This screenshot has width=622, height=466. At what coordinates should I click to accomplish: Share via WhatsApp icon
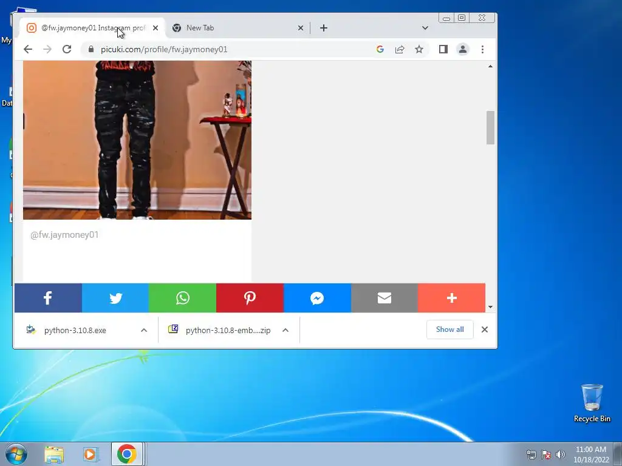(x=182, y=298)
